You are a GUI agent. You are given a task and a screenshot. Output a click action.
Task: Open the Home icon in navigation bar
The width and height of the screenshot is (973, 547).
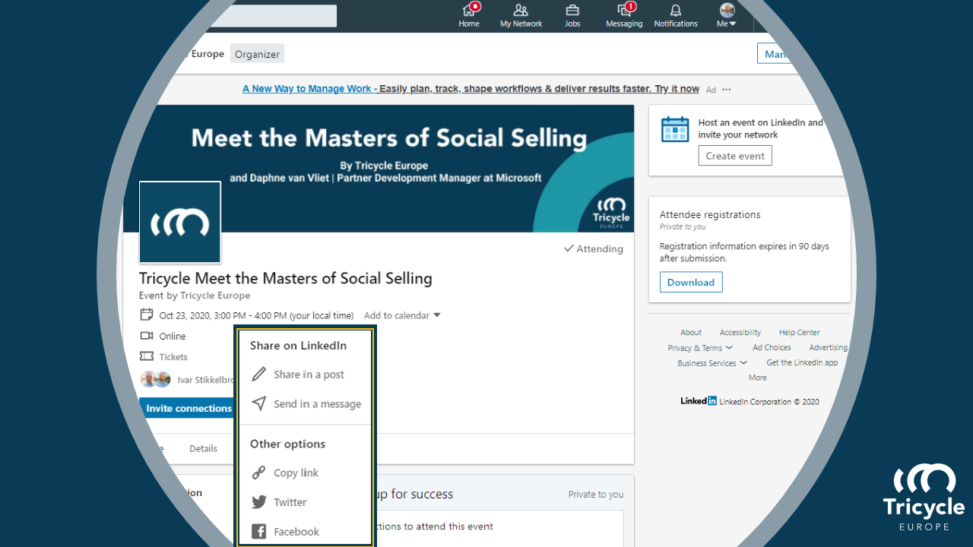[x=469, y=11]
